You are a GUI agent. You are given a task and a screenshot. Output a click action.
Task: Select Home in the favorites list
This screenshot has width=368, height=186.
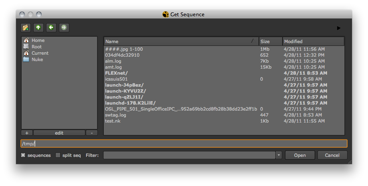(x=38, y=40)
